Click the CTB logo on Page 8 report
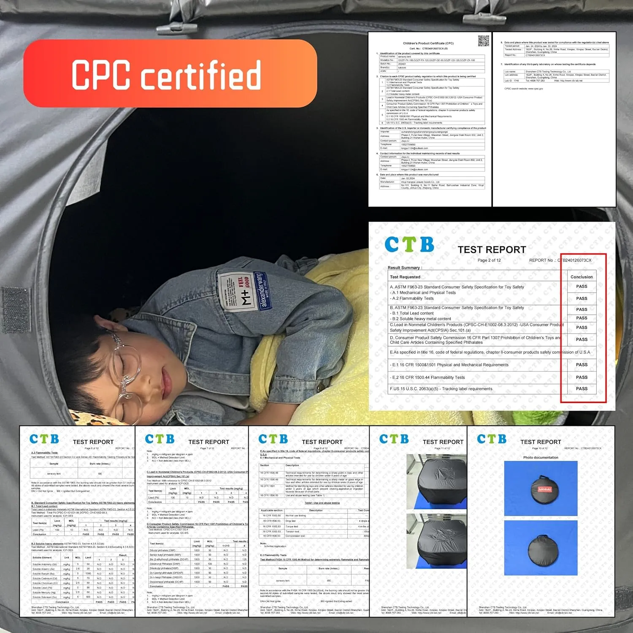Screen dimensions: 633x633 pos(273,439)
